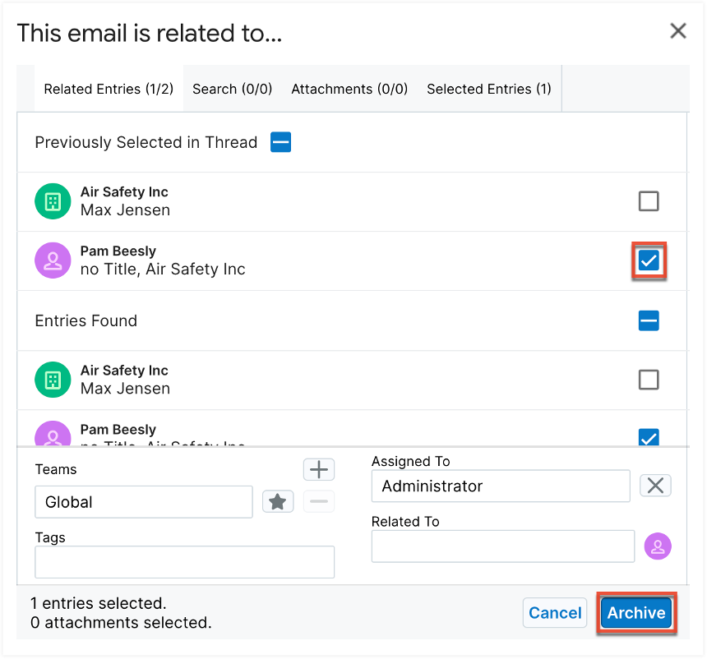The image size is (707, 659).
Task: Click inside the Tags input field
Action: 184,562
